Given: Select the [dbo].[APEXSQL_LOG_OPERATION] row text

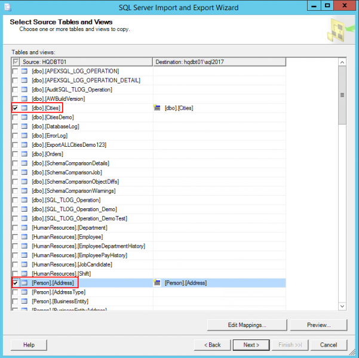Looking at the screenshot, I should tap(75, 71).
